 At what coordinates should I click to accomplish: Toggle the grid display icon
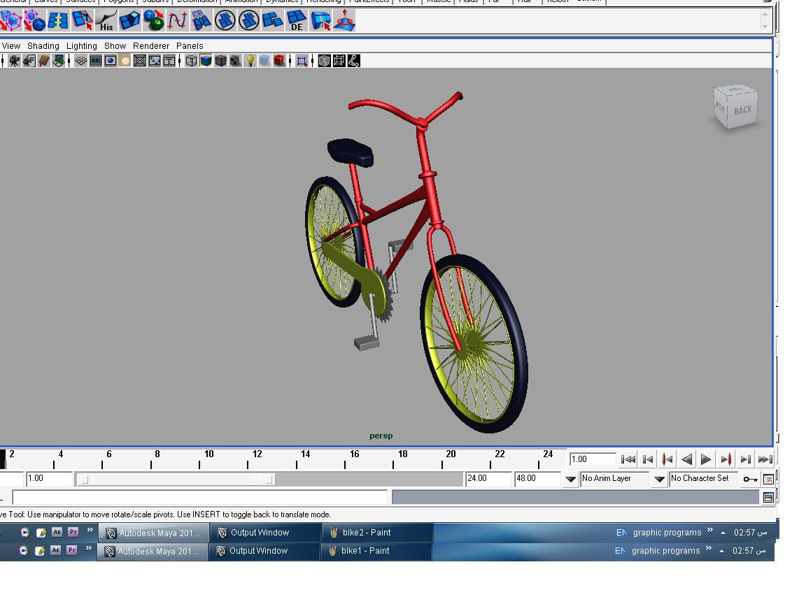pos(80,61)
